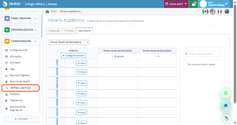Viewport: 237px width, 125px height.
Task: Click the Contratos document icon
Action: click(6, 63)
